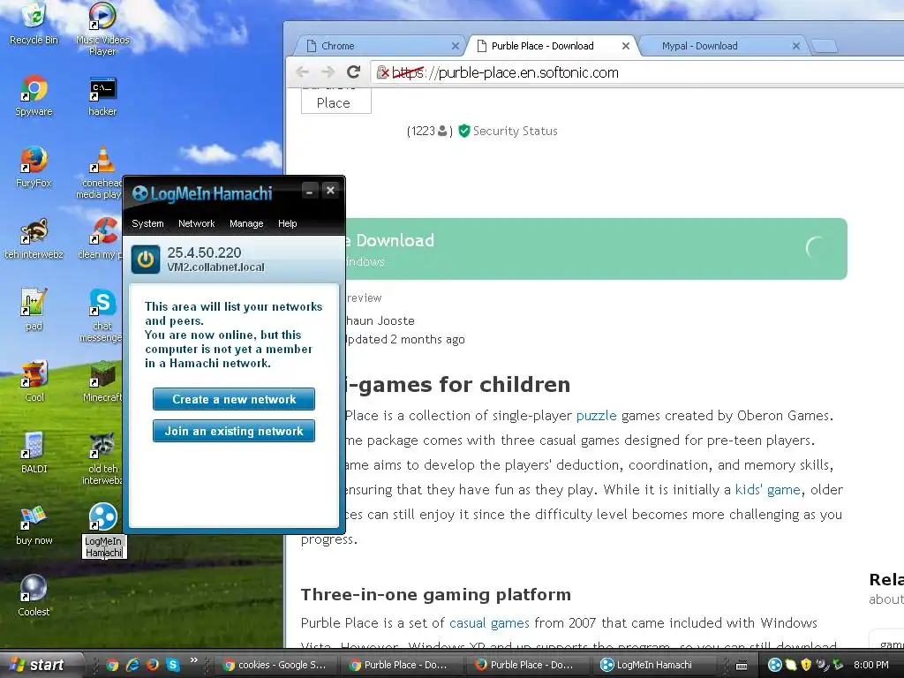Viewport: 904px width, 678px height.
Task: Select the teh interwebz raccoon desktop icon
Action: (34, 238)
